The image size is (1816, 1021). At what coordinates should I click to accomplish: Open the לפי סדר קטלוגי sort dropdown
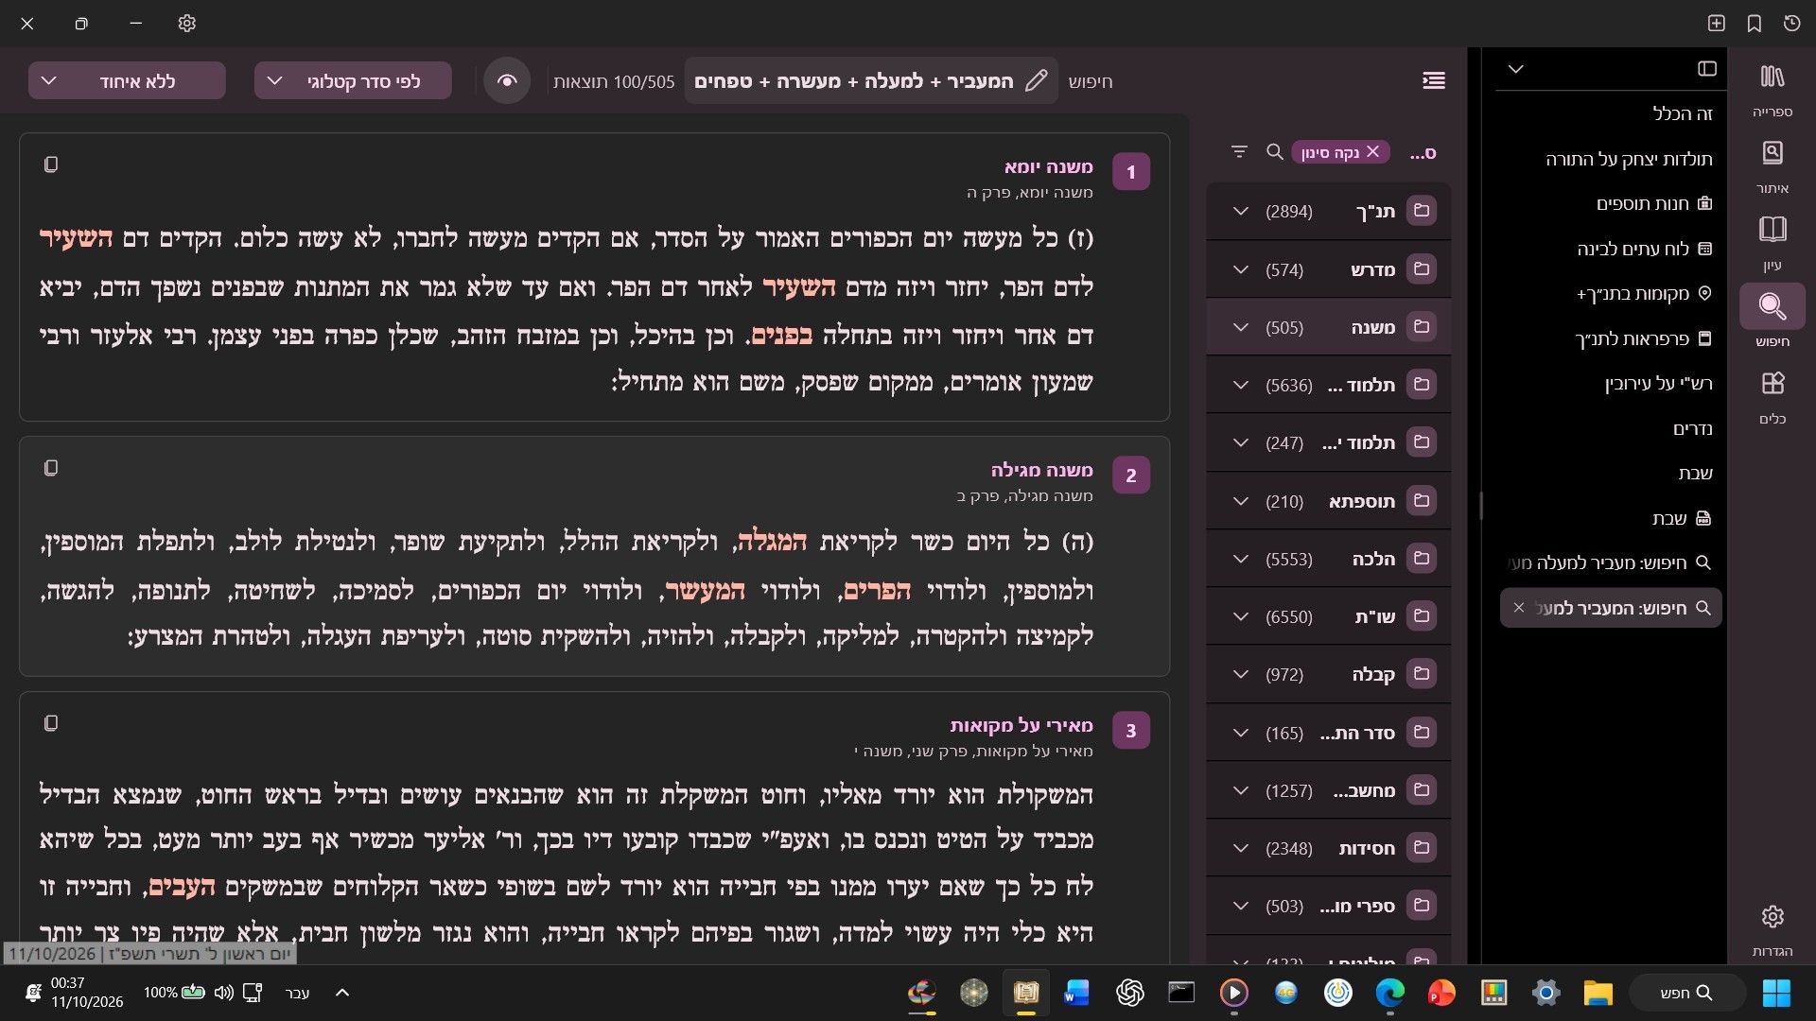point(353,81)
